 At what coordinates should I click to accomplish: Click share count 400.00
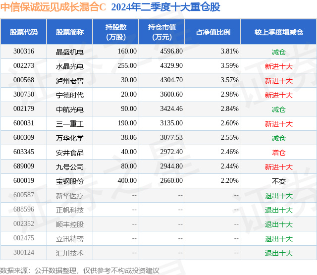tap(127, 180)
